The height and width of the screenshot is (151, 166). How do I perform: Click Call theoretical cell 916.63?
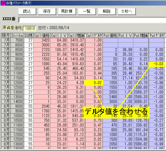pos(76,64)
